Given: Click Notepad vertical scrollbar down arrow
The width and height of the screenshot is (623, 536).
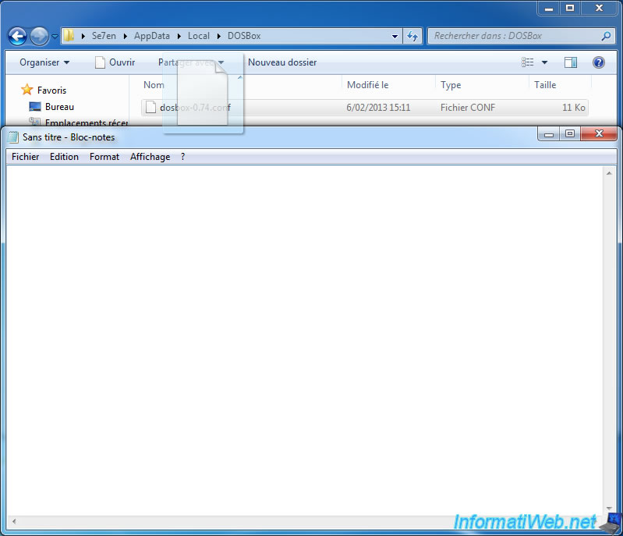Looking at the screenshot, I should (609, 509).
